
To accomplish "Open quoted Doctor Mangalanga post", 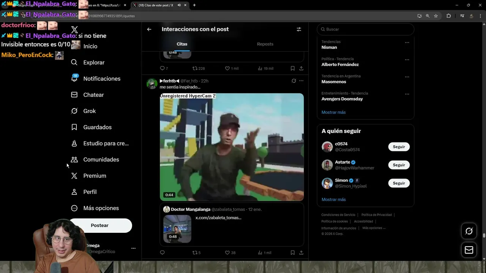I will pyautogui.click(x=232, y=224).
